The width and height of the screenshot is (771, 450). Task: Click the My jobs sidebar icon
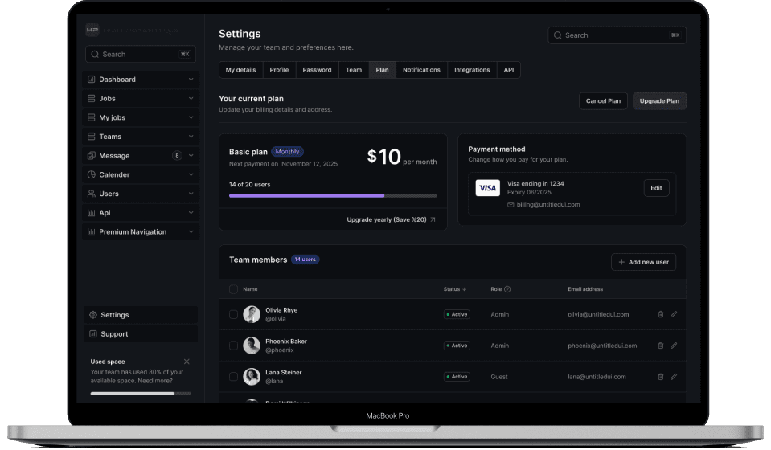pos(91,117)
